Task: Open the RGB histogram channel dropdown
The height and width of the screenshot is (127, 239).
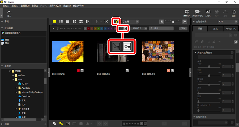Action: [227, 22]
